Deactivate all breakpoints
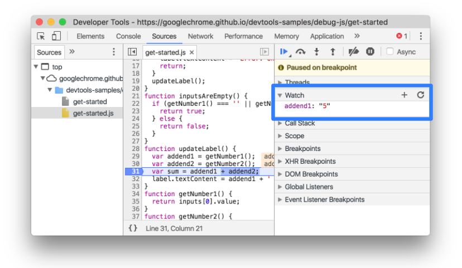Screen dimensions: 462x268 click(353, 52)
